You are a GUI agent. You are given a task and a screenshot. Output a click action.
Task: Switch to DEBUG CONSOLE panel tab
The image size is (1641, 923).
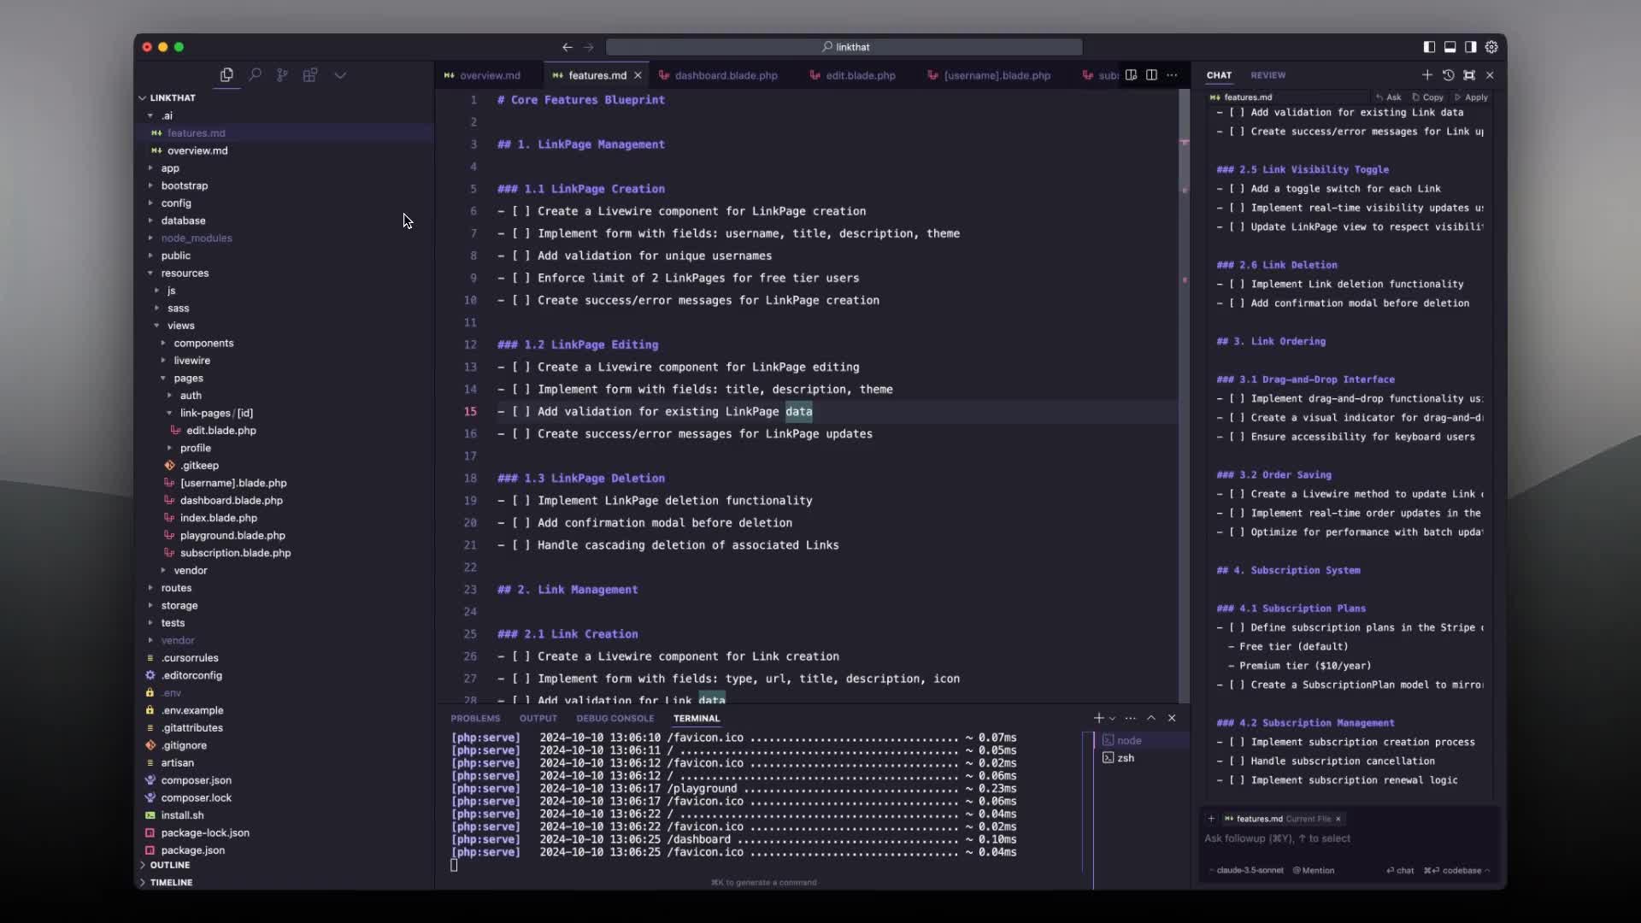point(615,719)
